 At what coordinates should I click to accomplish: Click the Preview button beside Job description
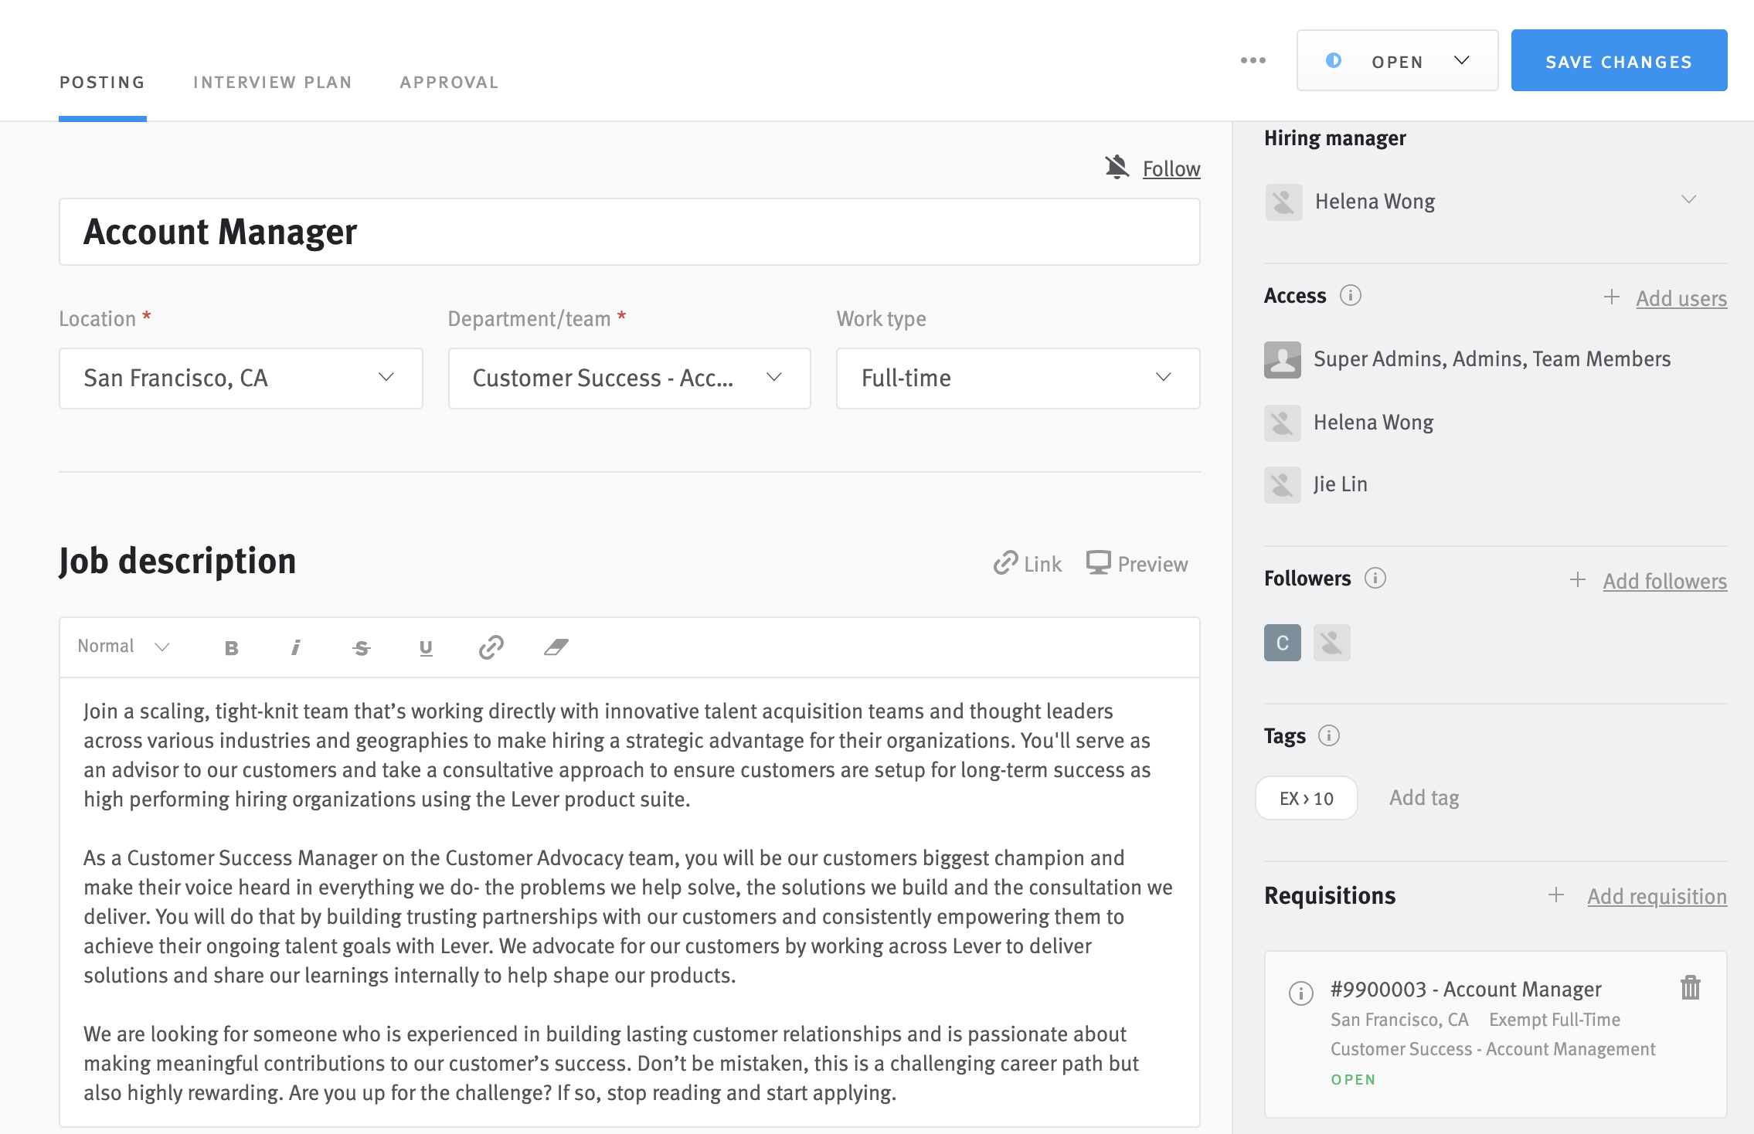(1137, 564)
